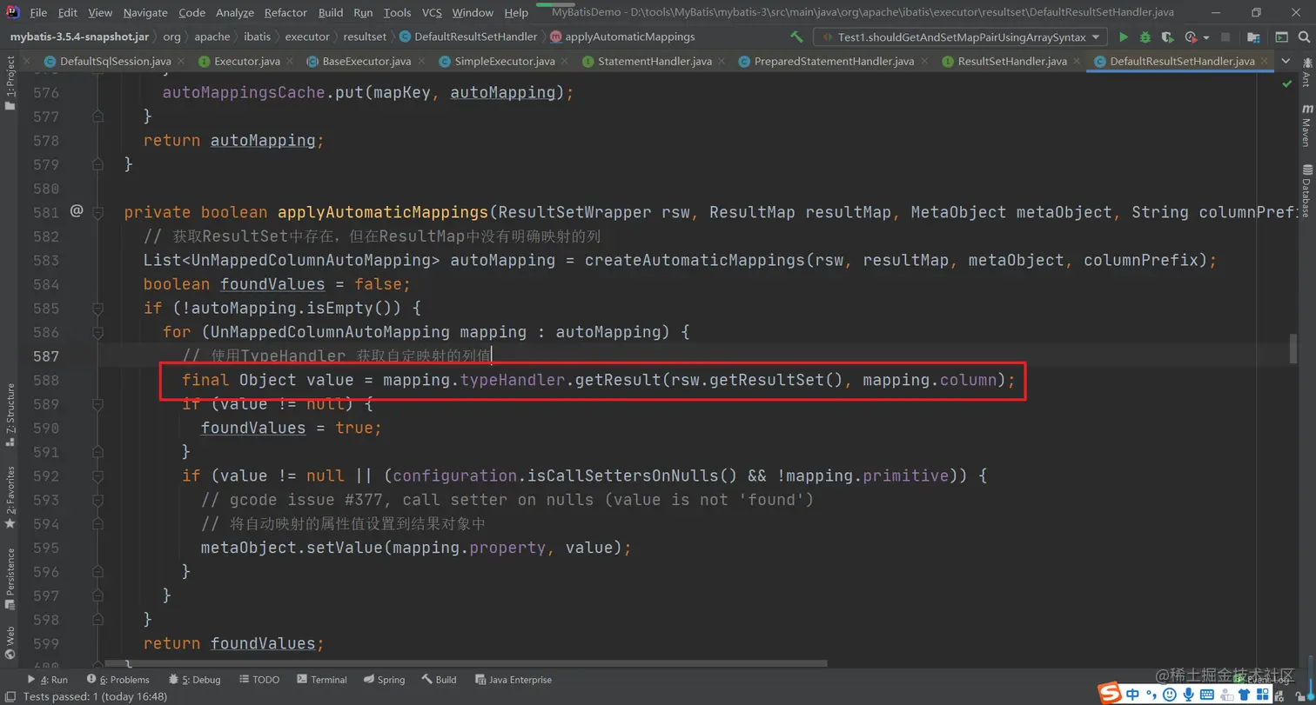The image size is (1316, 705).
Task: Toggle Sogou Chinese/English 中 mode
Action: tap(1133, 694)
